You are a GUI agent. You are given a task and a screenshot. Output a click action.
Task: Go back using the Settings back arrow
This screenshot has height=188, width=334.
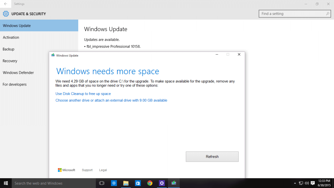[x=6, y=4]
